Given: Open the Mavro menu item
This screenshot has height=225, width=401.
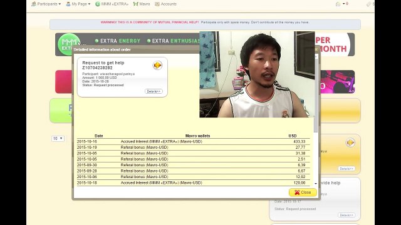Looking at the screenshot, I should pos(142,4).
